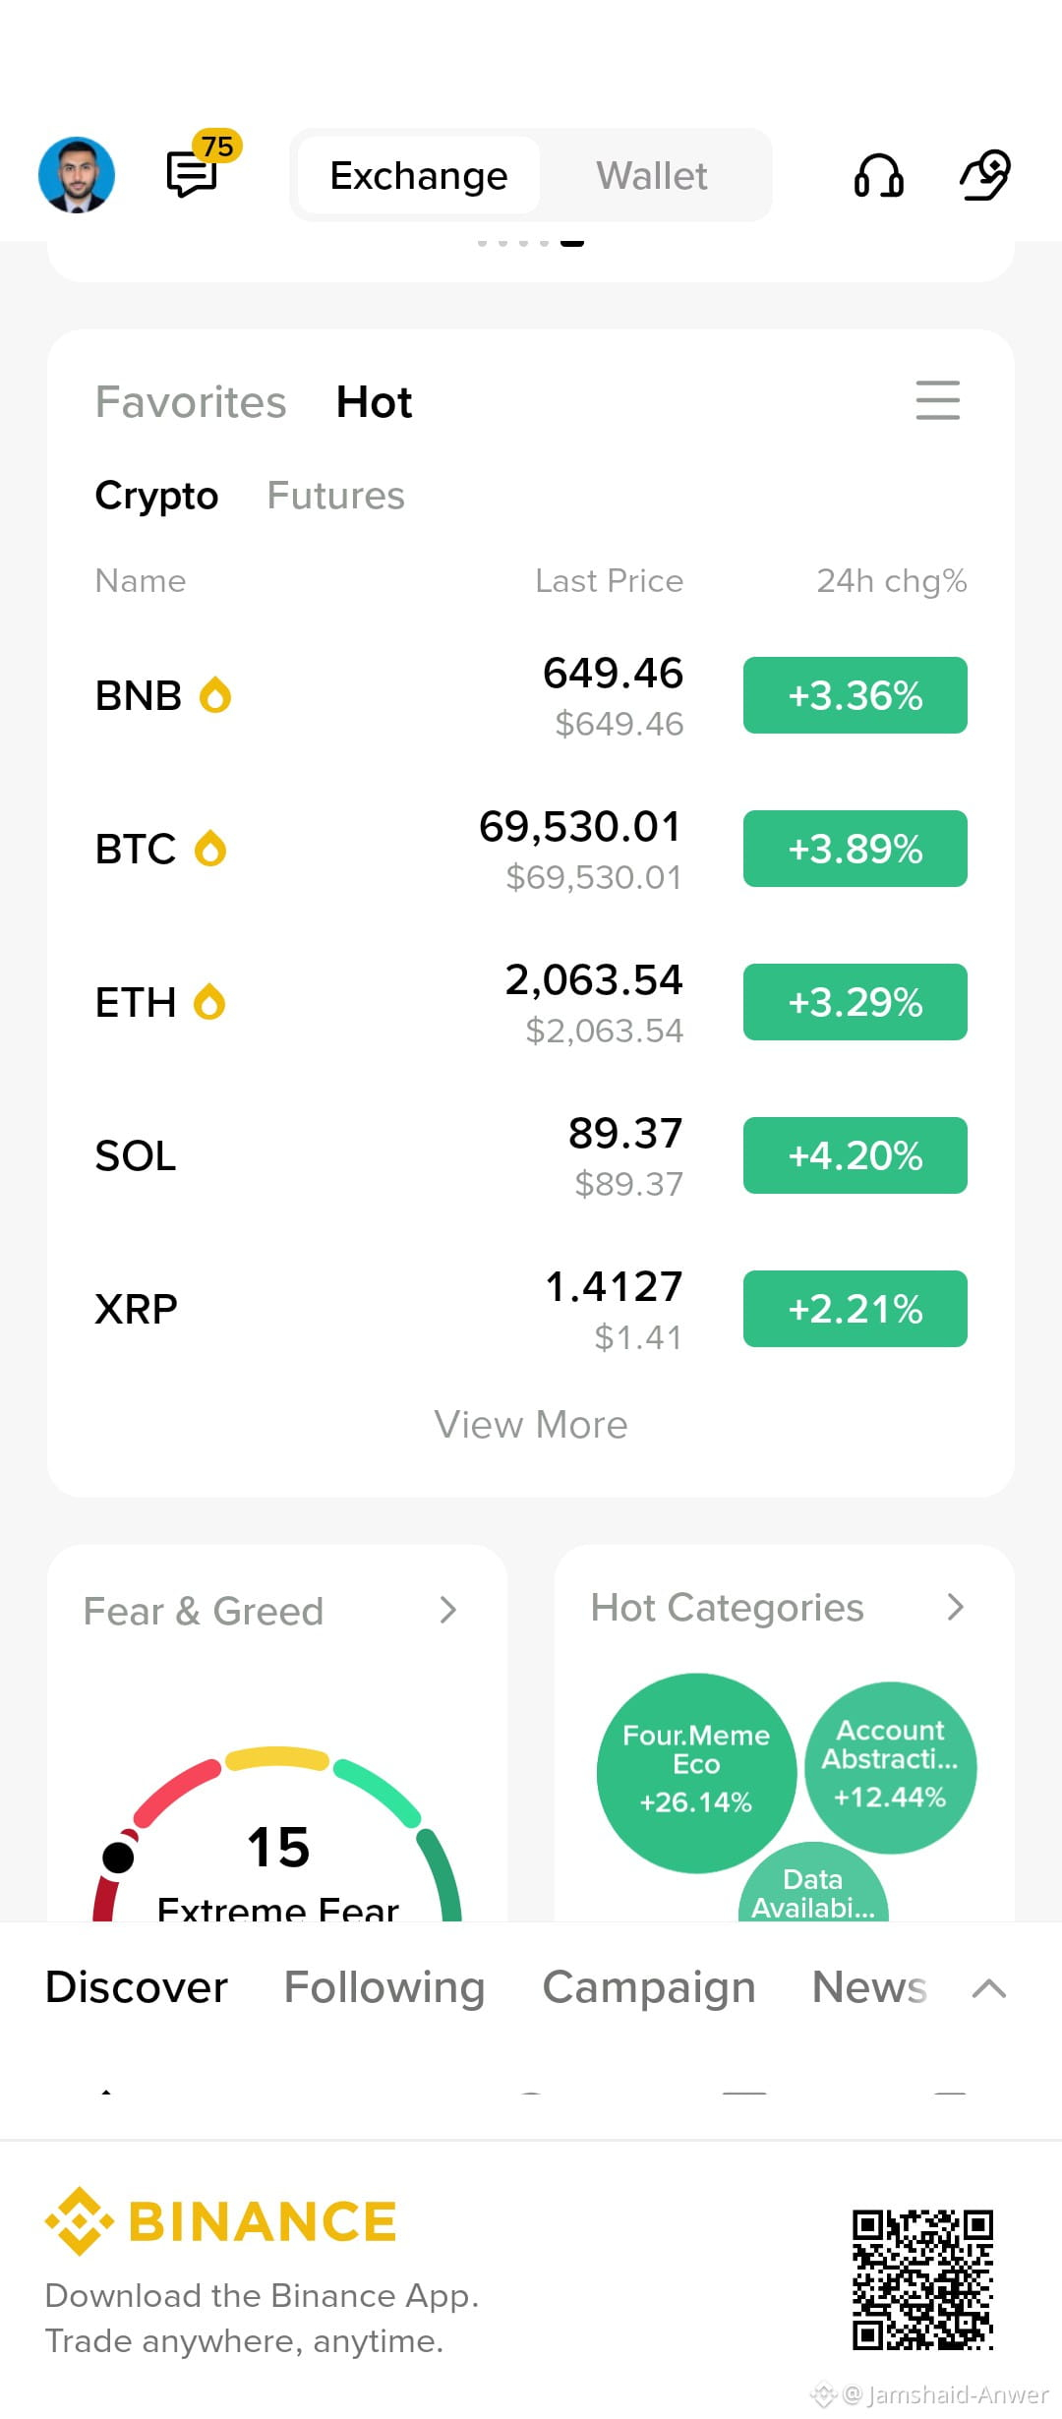The width and height of the screenshot is (1062, 2419).
Task: Open Four.Meme Eco category bubble
Action: click(x=696, y=1773)
